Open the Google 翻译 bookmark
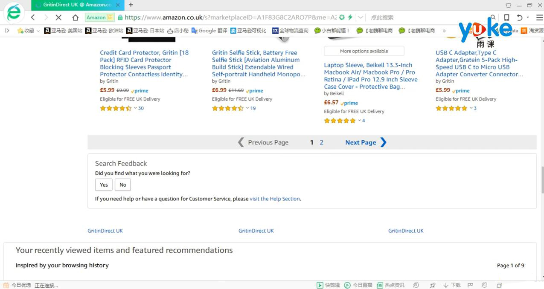This screenshot has width=544, height=289. pos(209,31)
